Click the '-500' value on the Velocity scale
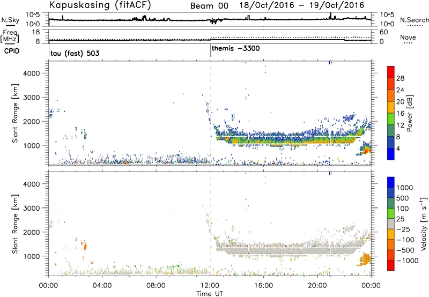The width and height of the screenshot is (429, 297). 405,250
